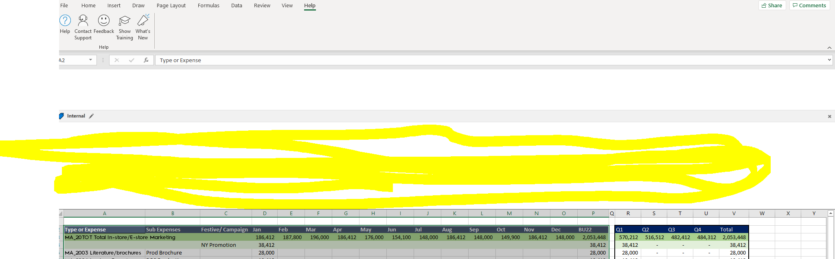Image resolution: width=835 pixels, height=259 pixels.
Task: Click the Select All corner triangle
Action: pos(61,214)
